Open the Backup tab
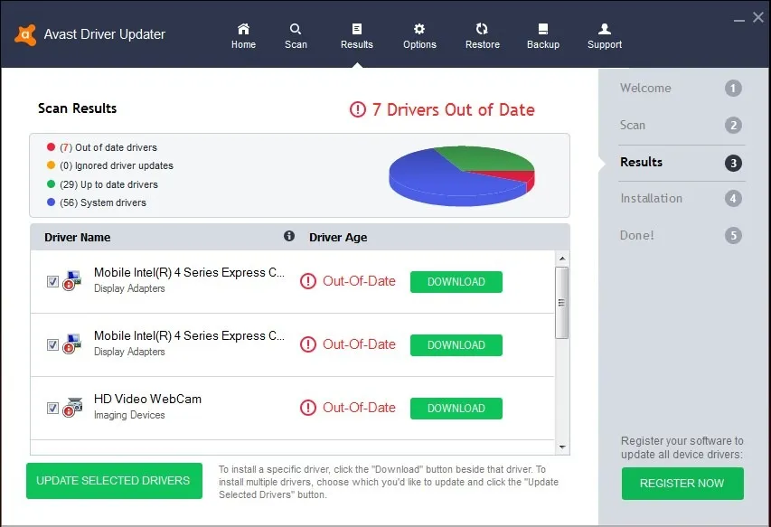 [542, 29]
